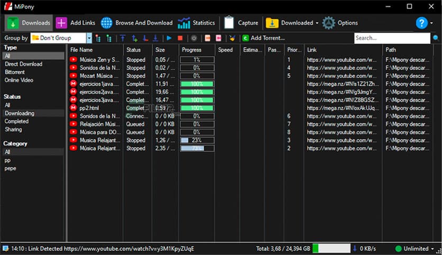Click Mega icon of ejercicios1java row
This screenshot has height=255, width=442.
(x=73, y=84)
